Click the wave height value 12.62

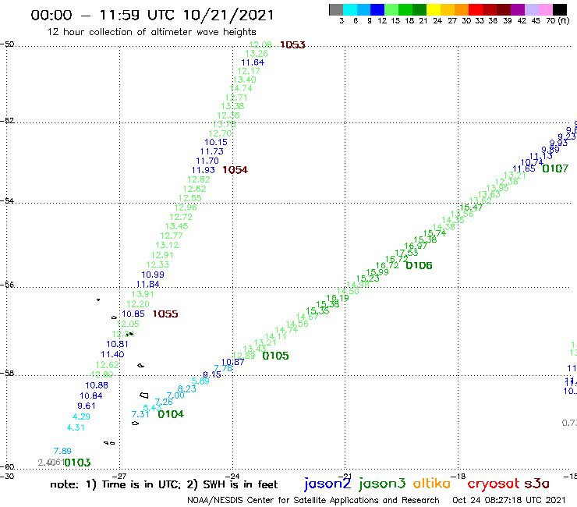point(108,365)
